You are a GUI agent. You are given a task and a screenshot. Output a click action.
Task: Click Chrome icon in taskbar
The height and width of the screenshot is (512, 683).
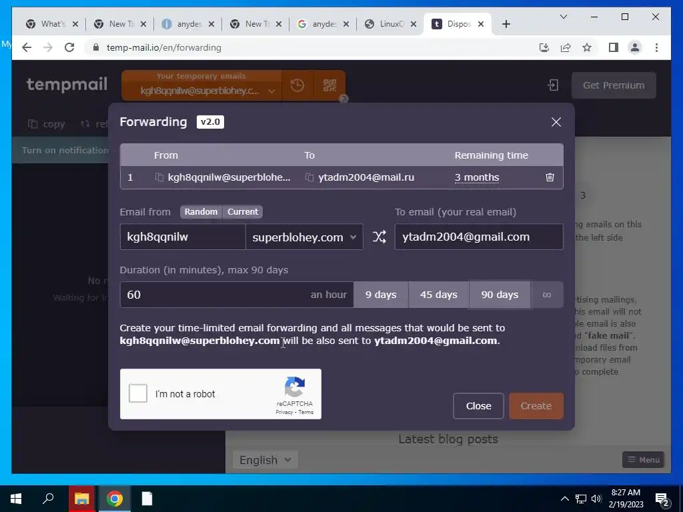point(115,499)
